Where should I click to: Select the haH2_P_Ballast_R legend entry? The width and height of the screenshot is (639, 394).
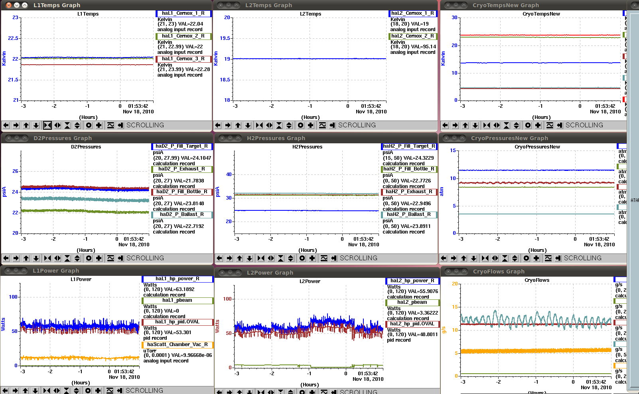point(409,214)
